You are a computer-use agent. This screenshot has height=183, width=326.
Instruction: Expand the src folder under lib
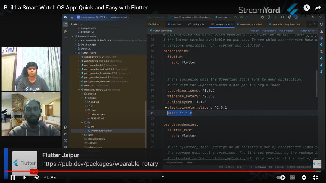(x=85, y=127)
